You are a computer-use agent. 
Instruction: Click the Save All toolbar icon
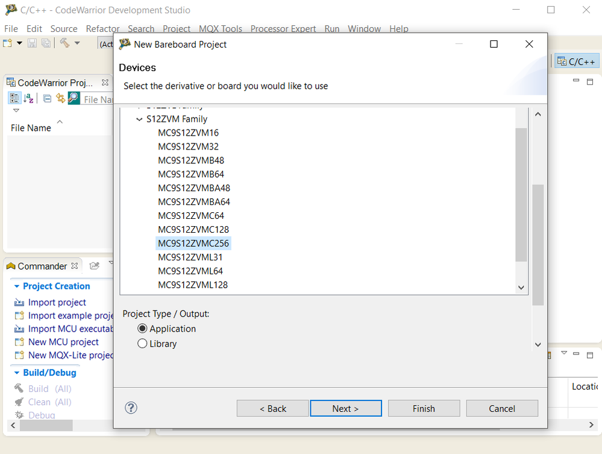[46, 43]
